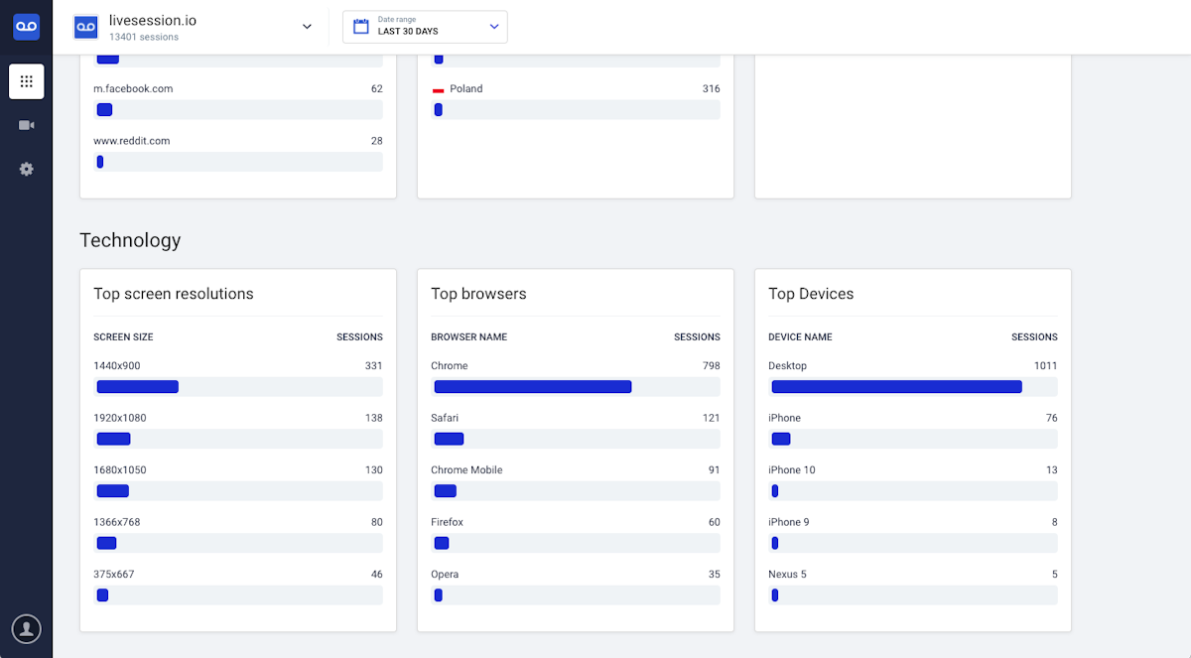
Task: Click the LiveSession logo icon in sidebar
Action: pyautogui.click(x=26, y=27)
